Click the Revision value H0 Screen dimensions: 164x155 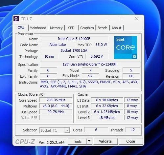(x=131, y=76)
